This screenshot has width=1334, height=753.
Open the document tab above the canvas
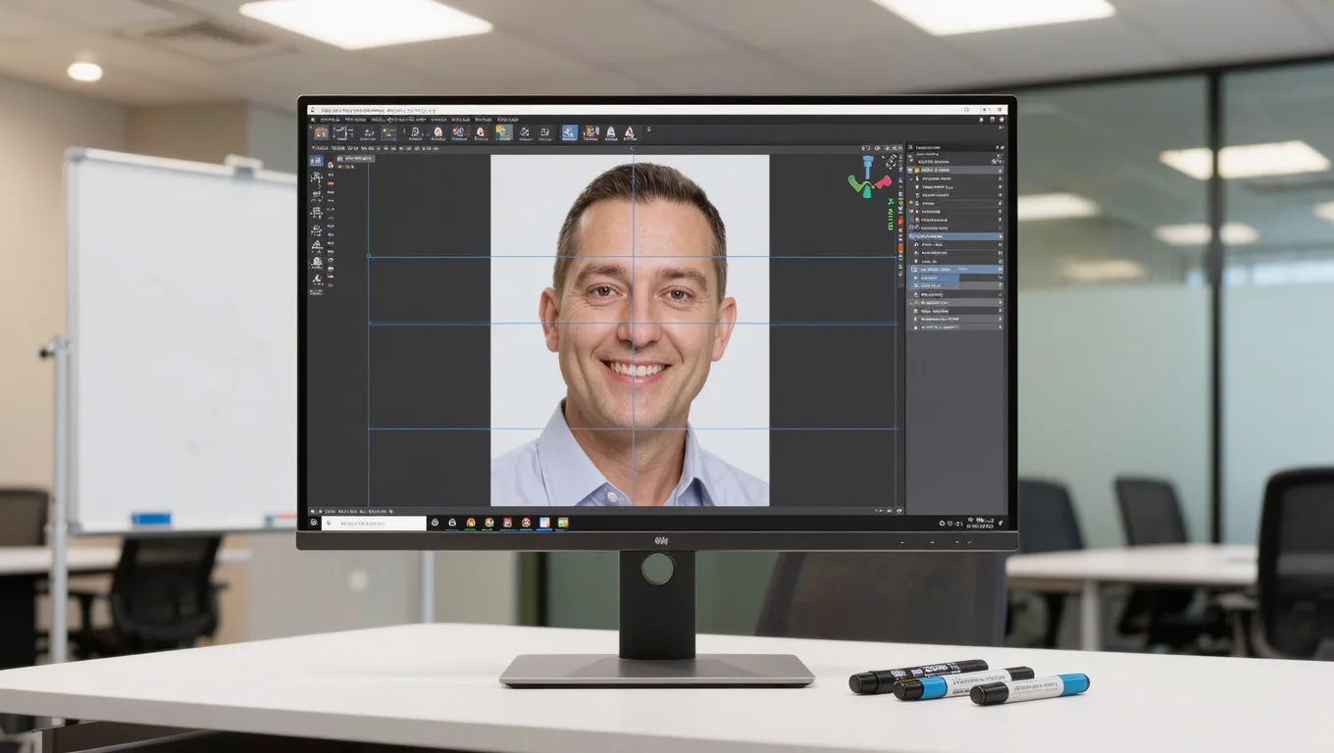356,159
